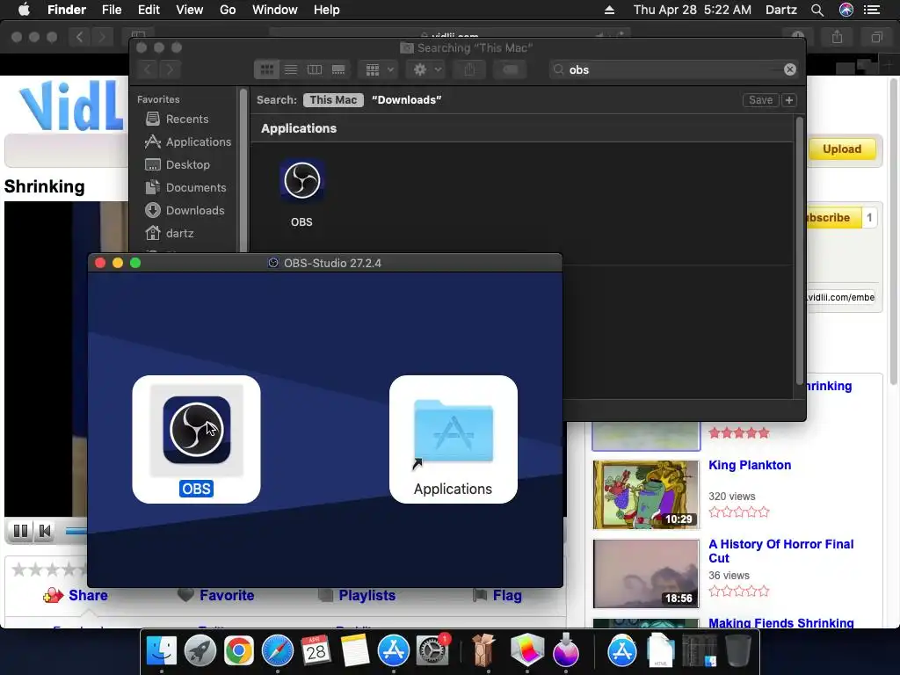The height and width of the screenshot is (675, 900).
Task: Switch Finder to icon view
Action: 267,70
